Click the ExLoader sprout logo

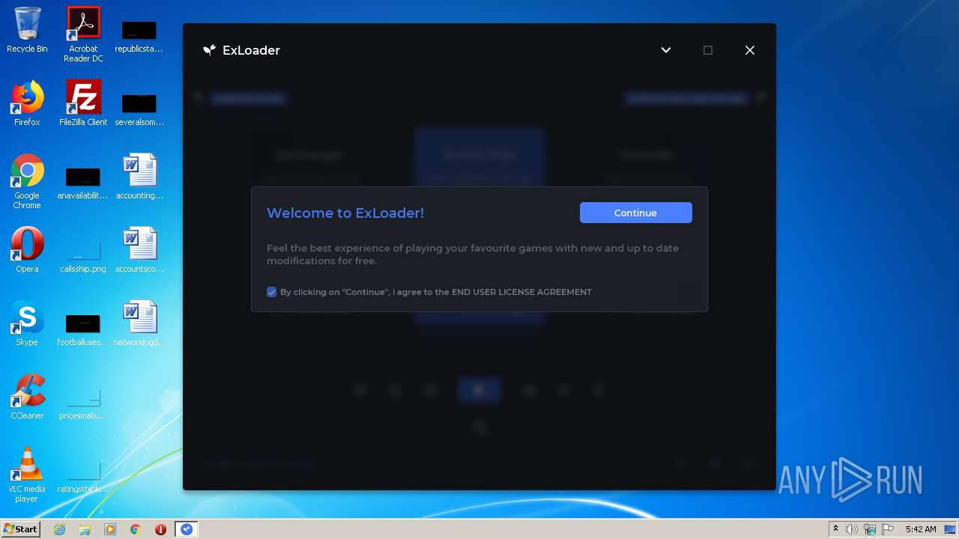(x=209, y=50)
